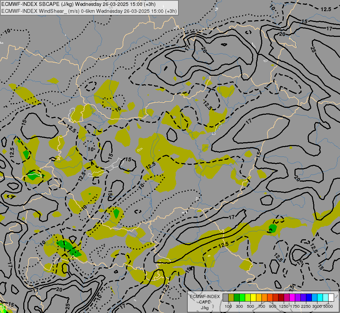
Task: Choose the dark red swatch left of 1250 tick
Action: pos(281,297)
